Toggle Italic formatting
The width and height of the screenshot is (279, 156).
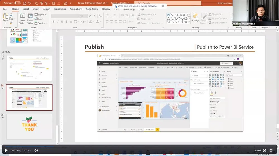58,22
